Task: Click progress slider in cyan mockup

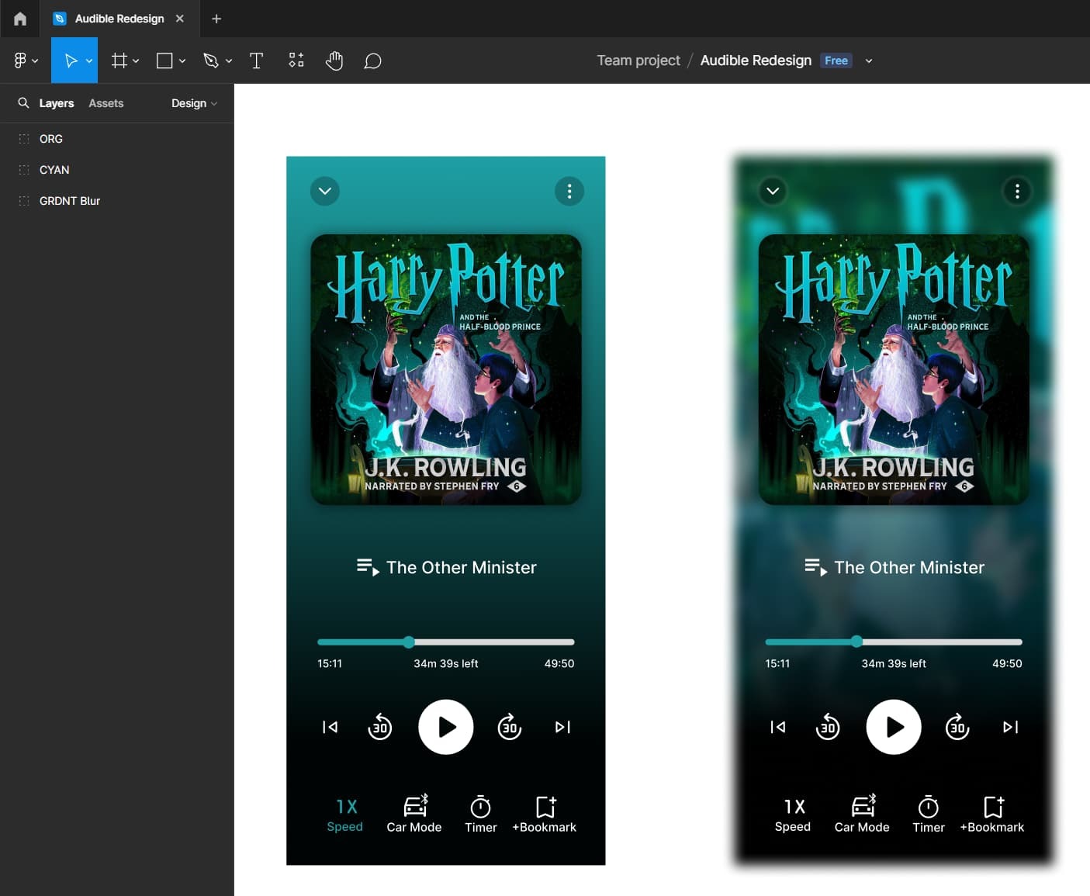Action: [446, 642]
